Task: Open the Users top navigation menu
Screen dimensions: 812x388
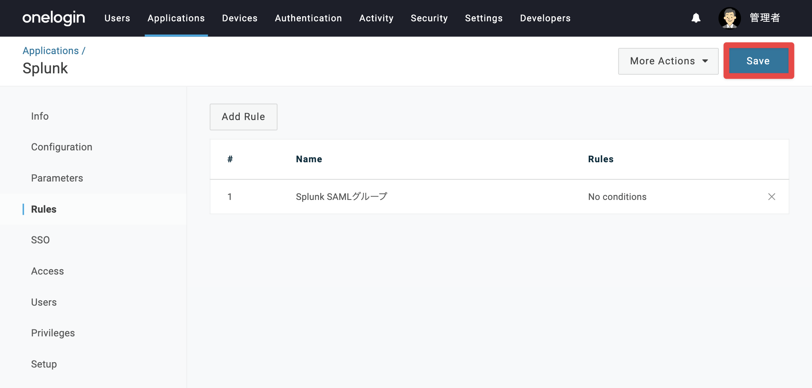Action: point(117,18)
